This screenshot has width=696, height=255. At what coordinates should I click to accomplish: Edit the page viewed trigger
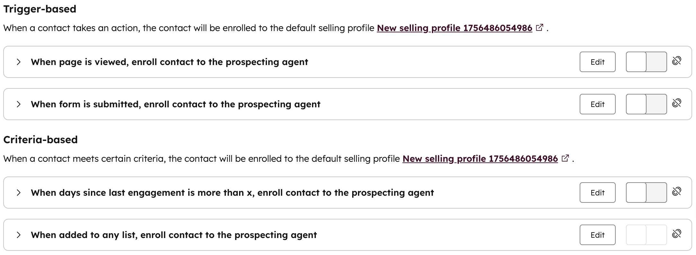(597, 62)
